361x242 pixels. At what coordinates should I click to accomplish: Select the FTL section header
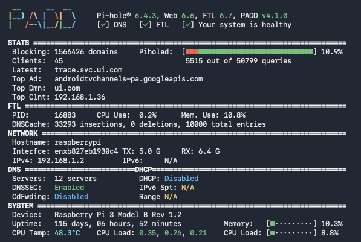click(x=15, y=106)
